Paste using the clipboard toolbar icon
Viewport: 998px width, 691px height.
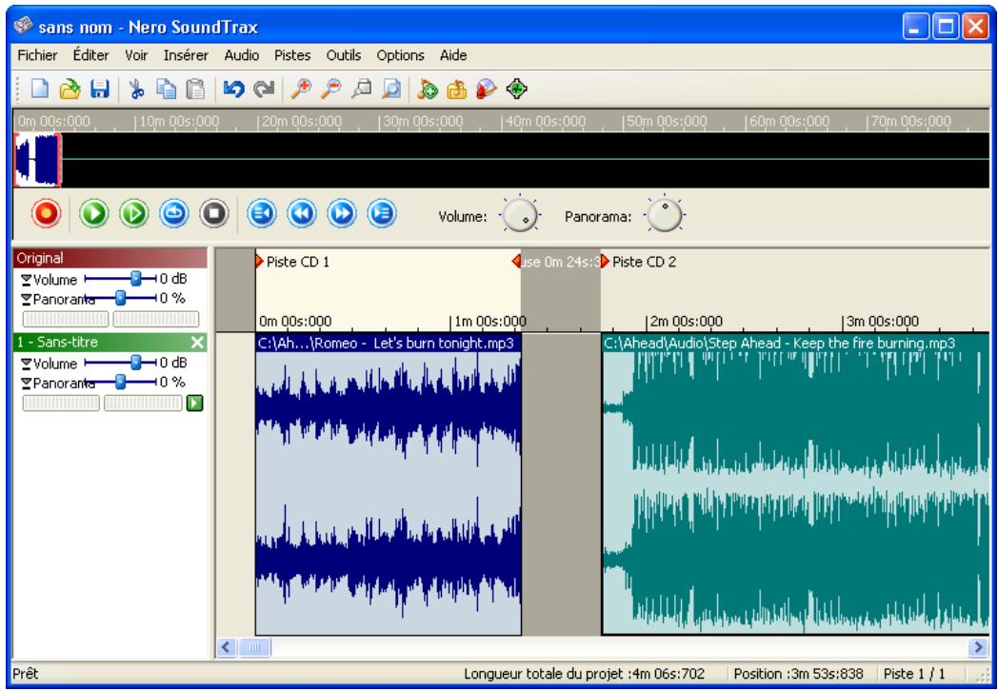(196, 89)
